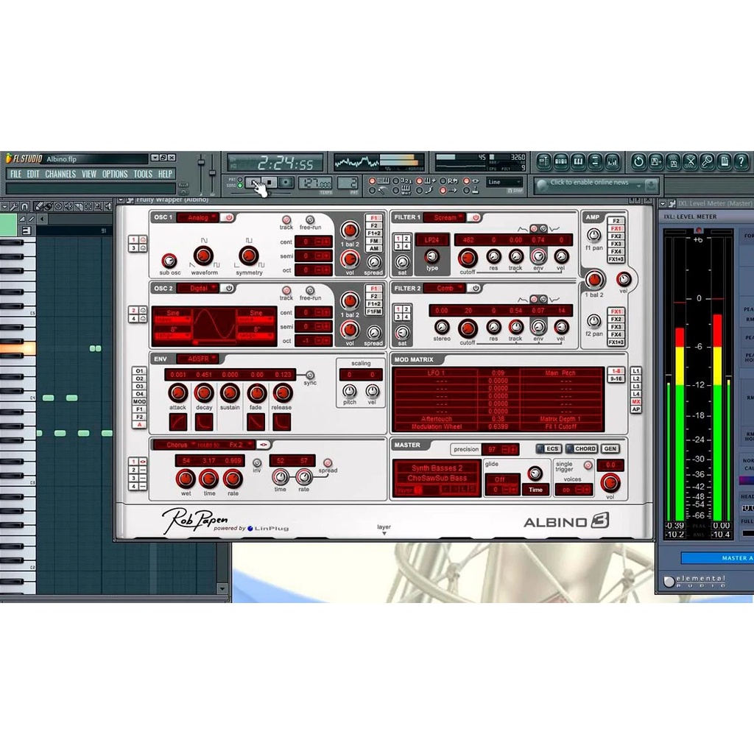Open the OPTIONS menu
The height and width of the screenshot is (754, 754).
click(115, 174)
